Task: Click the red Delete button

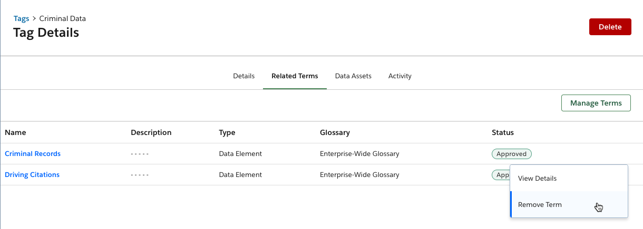Action: 610,27
